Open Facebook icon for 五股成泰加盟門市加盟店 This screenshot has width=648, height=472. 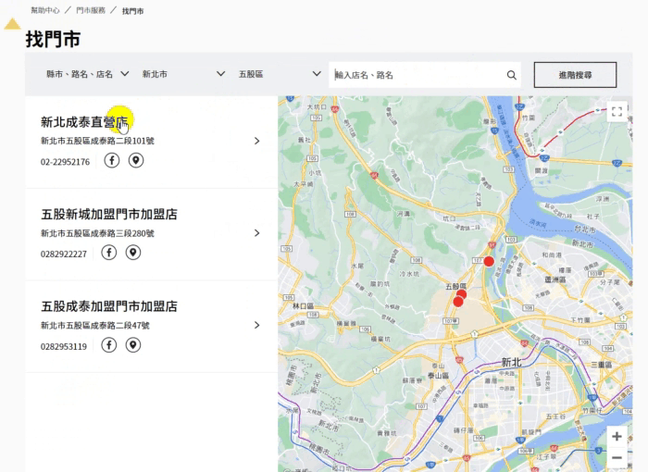click(x=109, y=345)
